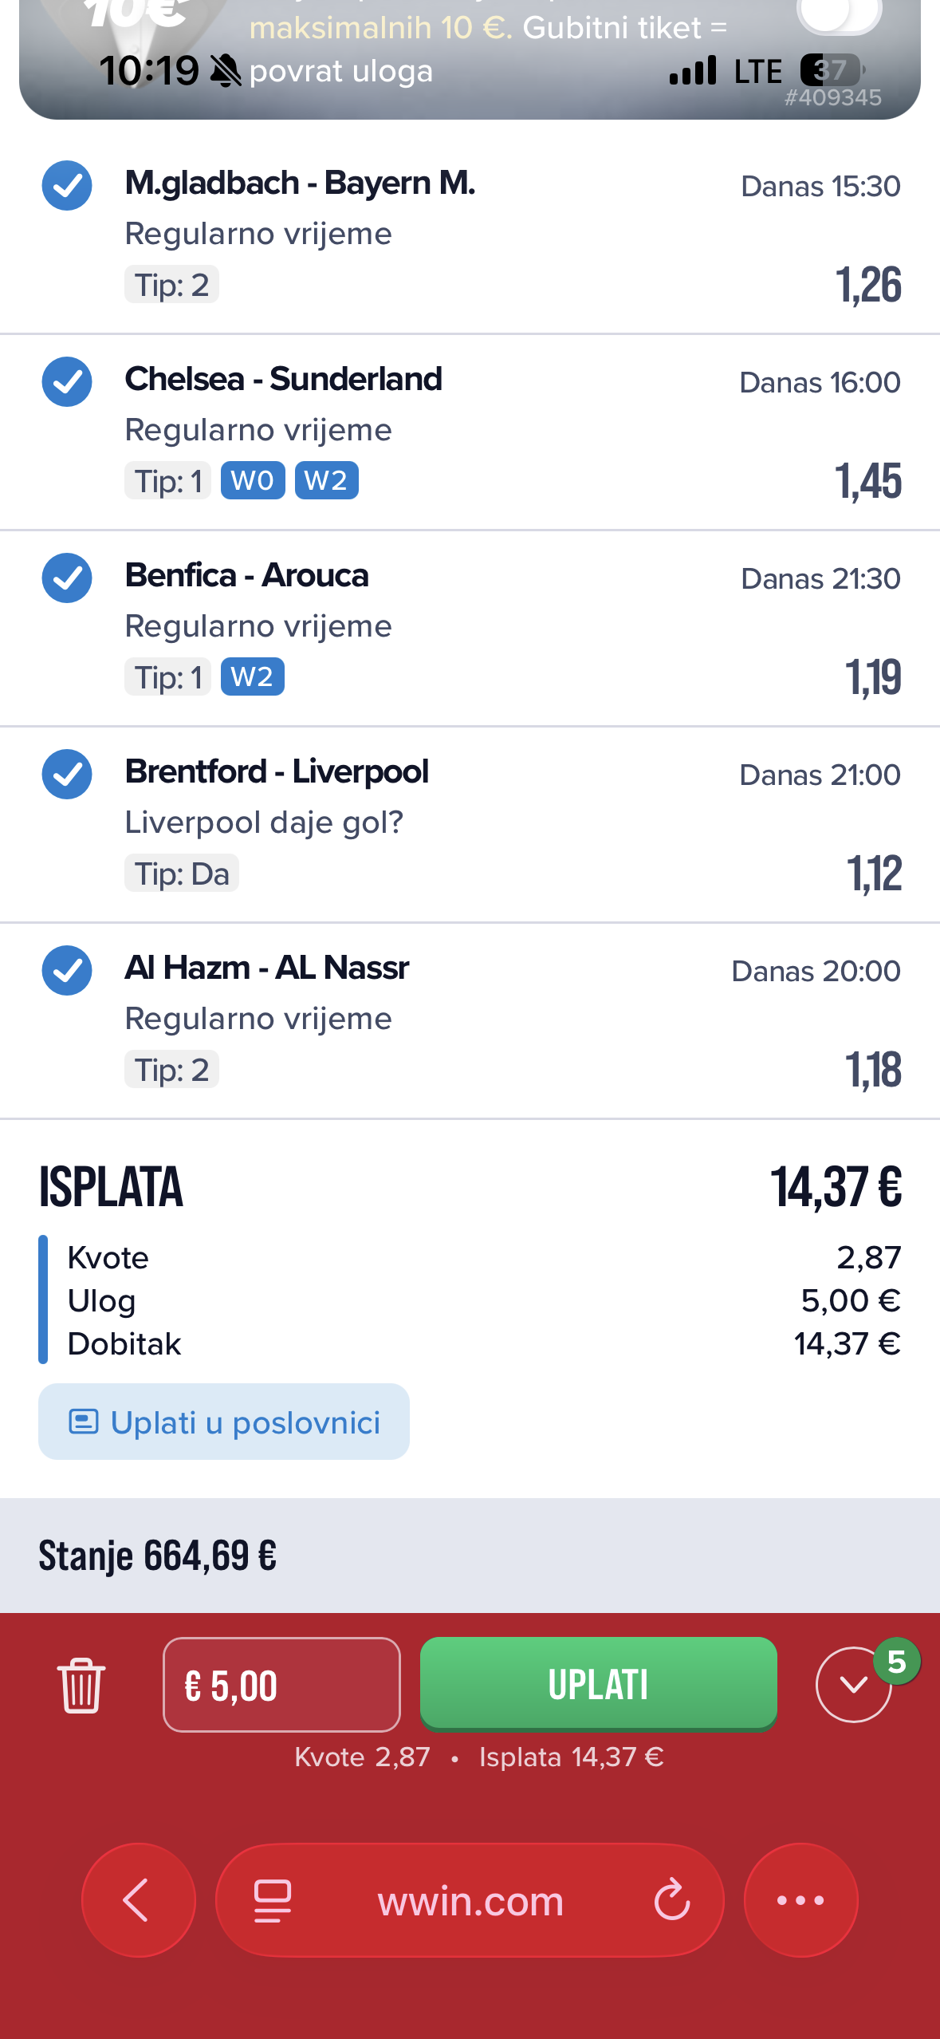
Task: Collapse bet slip with chevron button
Action: pos(853,1685)
